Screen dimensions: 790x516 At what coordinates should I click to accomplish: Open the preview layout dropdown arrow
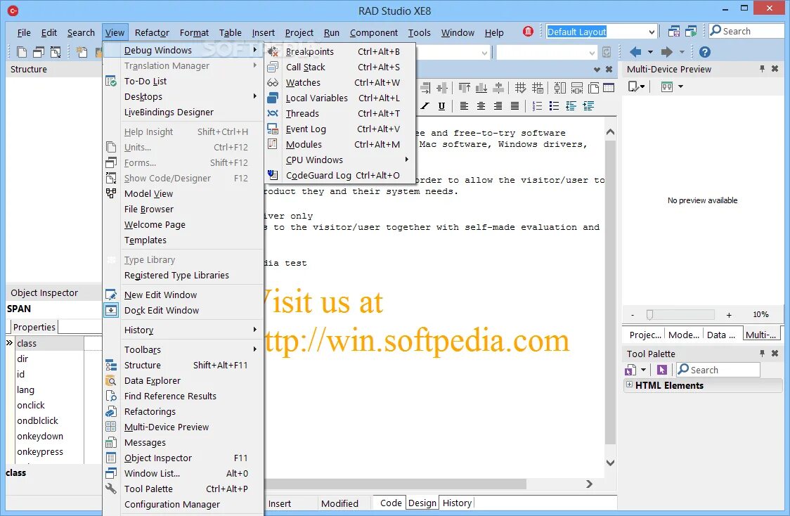point(680,87)
